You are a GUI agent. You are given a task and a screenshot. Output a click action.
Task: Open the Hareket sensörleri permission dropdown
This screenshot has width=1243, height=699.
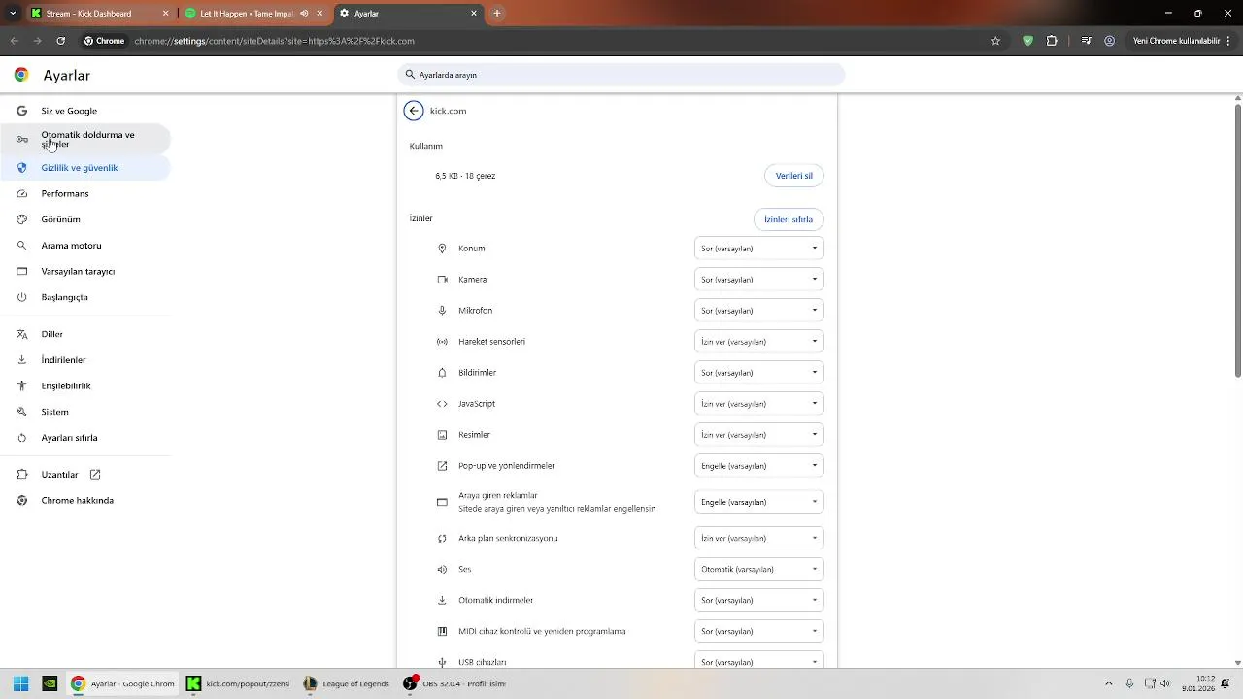tap(759, 342)
